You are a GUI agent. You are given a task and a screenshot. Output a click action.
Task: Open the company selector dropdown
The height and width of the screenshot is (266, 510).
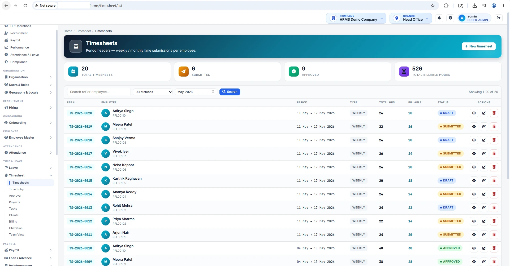(356, 18)
